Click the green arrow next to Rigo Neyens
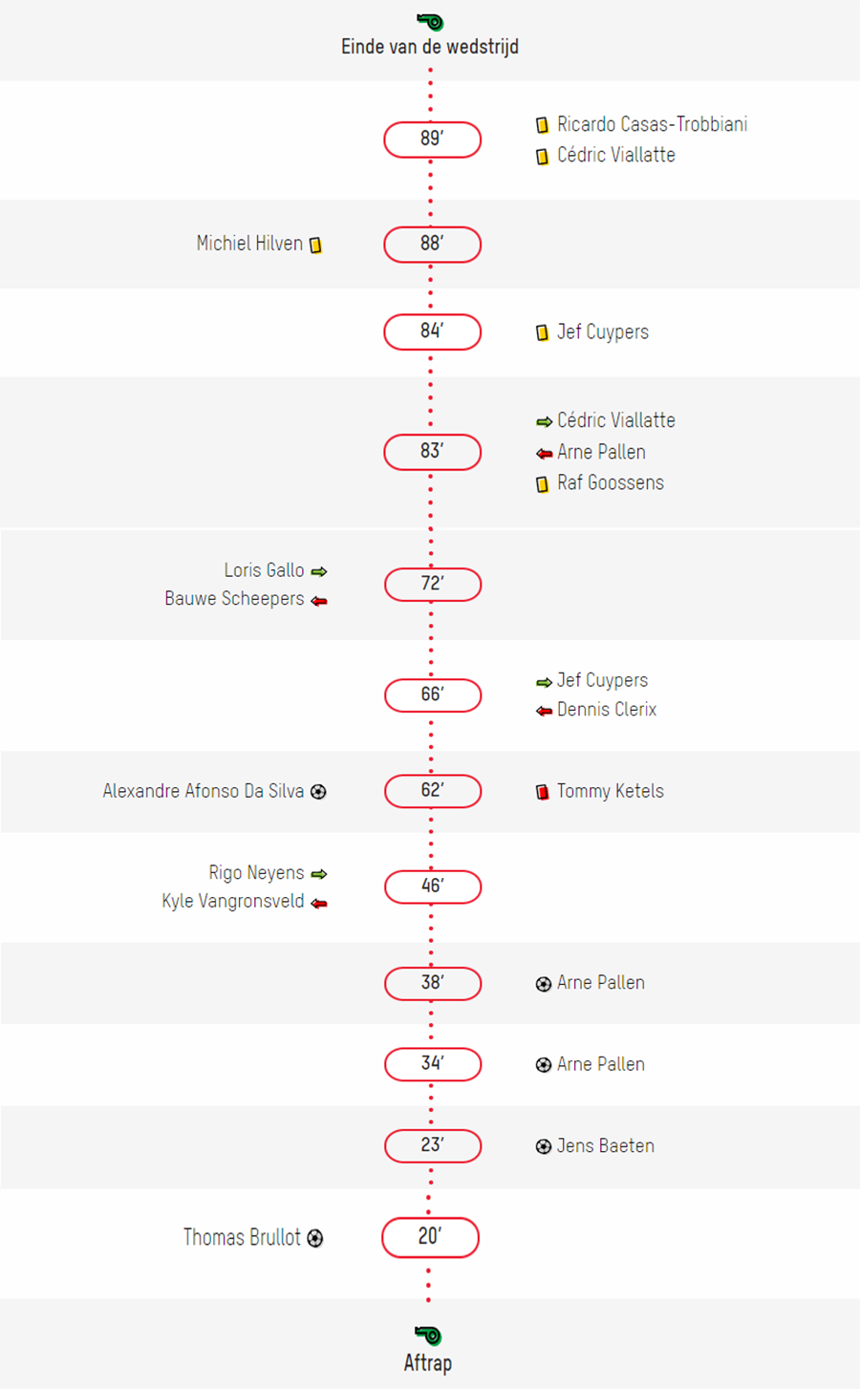Image resolution: width=860 pixels, height=1389 pixels. pos(319,874)
